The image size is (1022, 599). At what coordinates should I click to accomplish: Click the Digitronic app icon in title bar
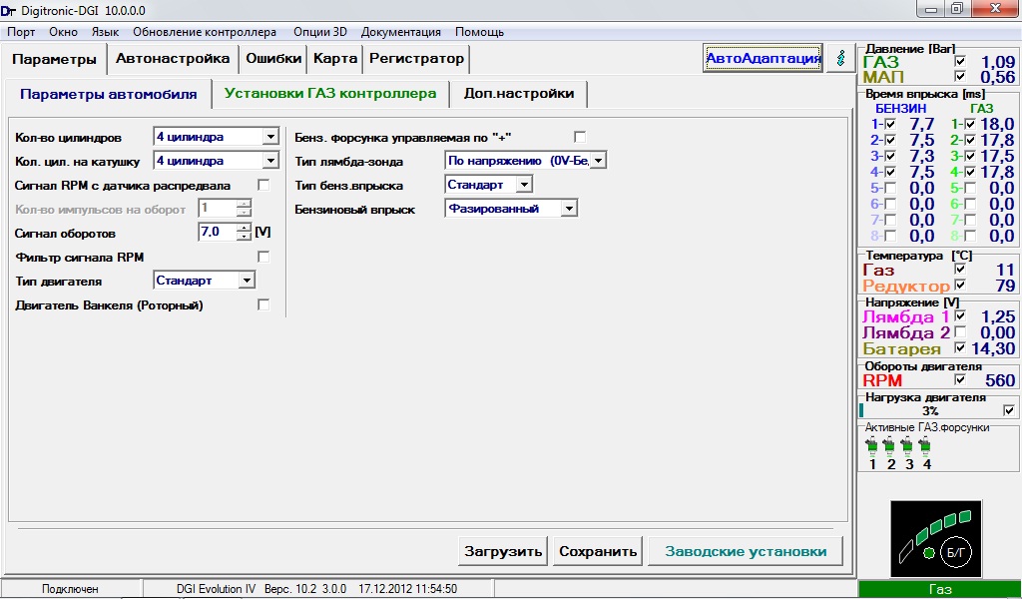pos(9,9)
